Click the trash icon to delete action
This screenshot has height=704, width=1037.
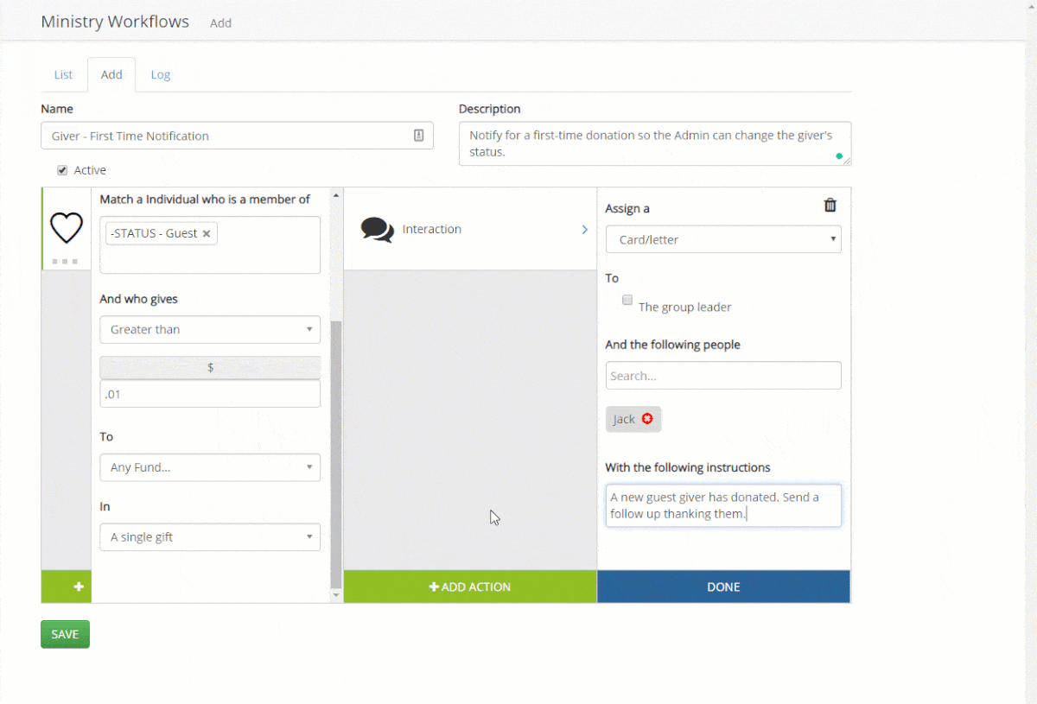(830, 206)
